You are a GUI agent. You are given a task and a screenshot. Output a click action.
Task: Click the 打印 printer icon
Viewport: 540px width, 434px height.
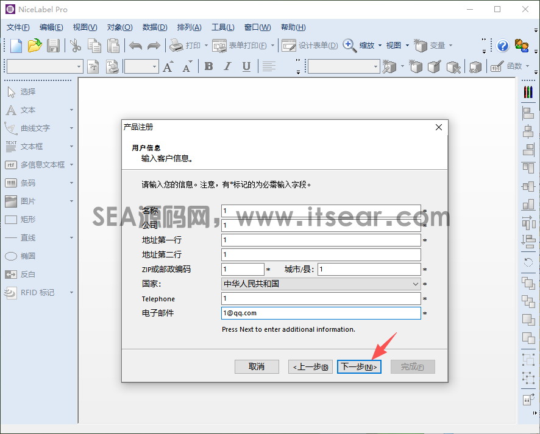pos(176,46)
